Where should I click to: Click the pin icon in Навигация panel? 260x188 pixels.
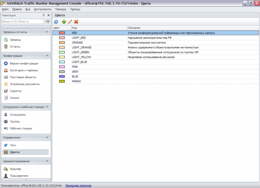point(44,15)
